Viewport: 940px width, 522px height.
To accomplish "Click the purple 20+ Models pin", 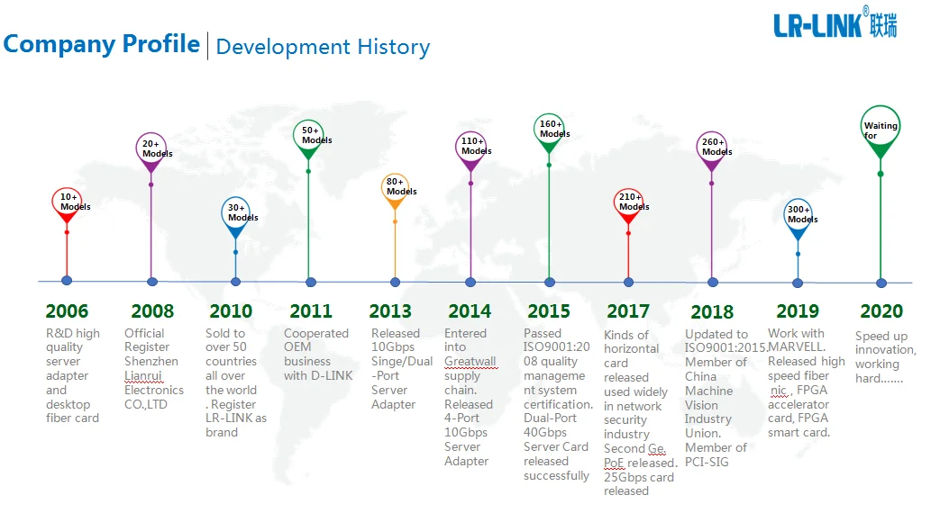I will click(x=151, y=152).
